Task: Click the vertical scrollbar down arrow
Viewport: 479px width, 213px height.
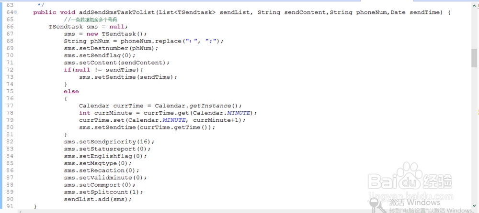Action: tap(474, 207)
